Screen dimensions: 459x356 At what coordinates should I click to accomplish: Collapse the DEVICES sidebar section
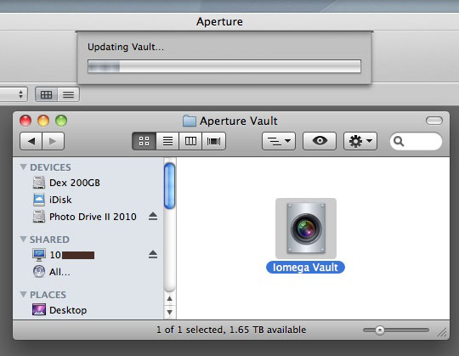(24, 167)
